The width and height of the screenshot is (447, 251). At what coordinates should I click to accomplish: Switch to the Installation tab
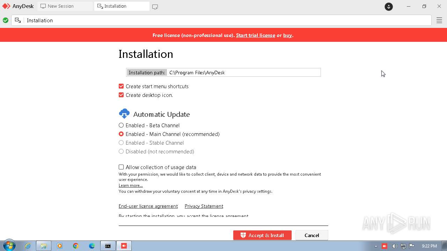[x=122, y=6]
